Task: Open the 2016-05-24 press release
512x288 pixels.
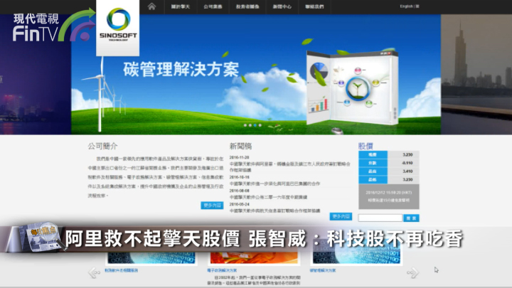Action: click(274, 211)
